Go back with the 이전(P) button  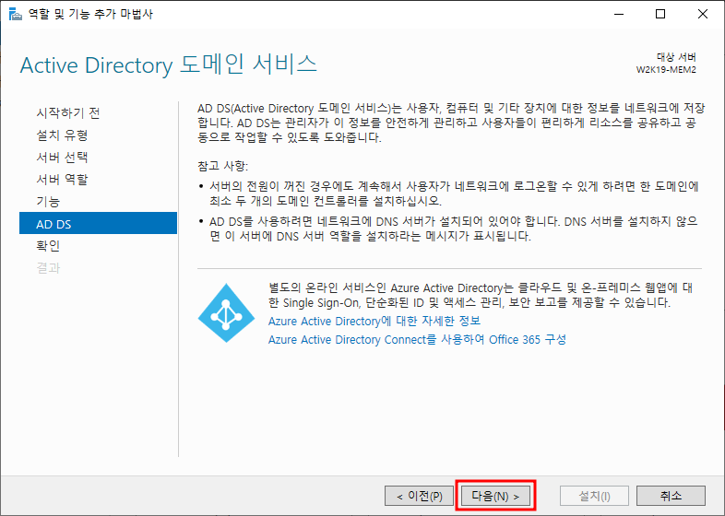[x=419, y=496]
